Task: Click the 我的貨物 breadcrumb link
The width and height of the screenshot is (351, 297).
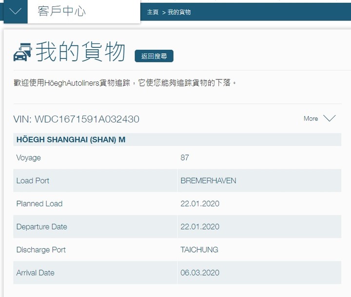Action: (x=179, y=12)
